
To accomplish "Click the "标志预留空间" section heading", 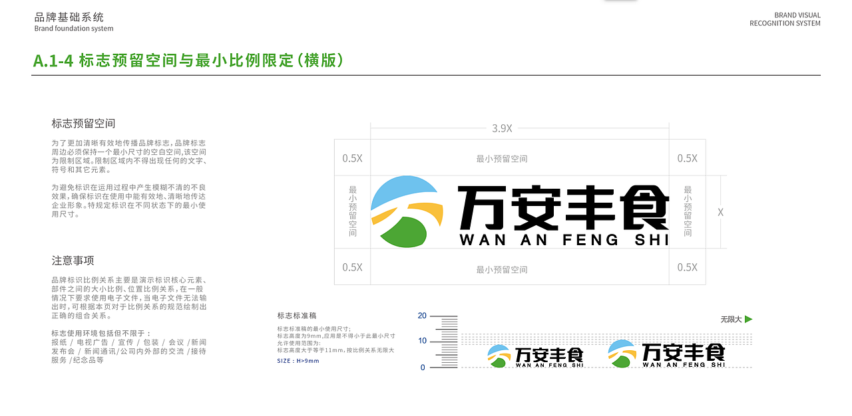I will [x=83, y=124].
